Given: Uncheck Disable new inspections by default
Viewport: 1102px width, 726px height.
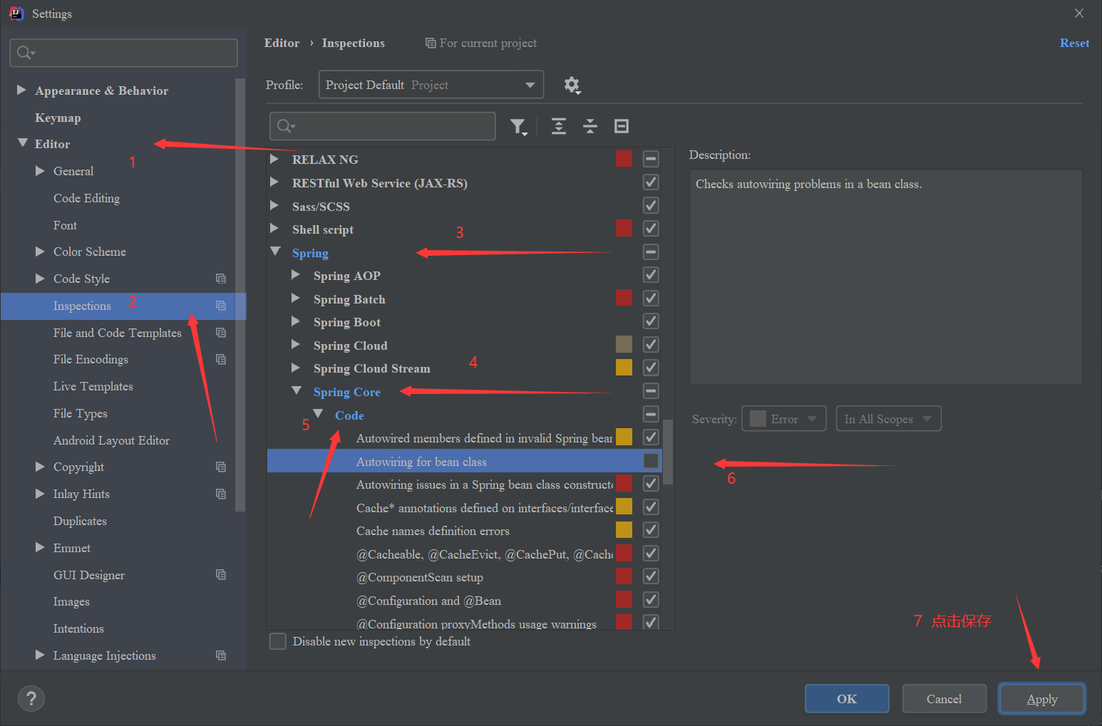Looking at the screenshot, I should [277, 641].
